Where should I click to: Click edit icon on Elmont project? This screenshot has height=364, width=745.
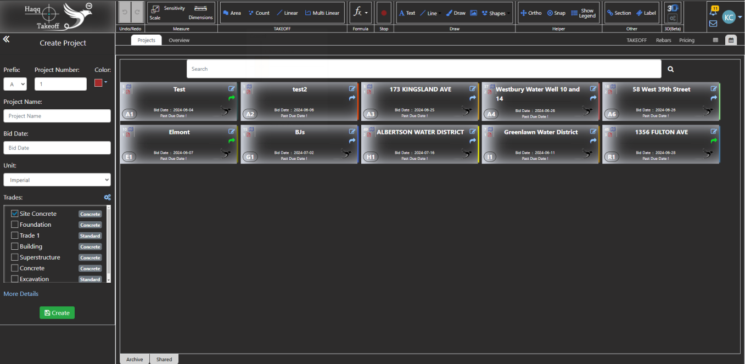(232, 132)
